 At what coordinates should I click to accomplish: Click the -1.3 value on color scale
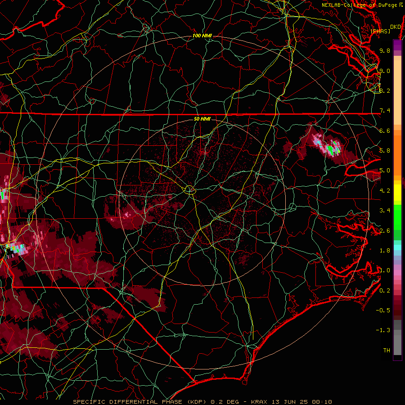click(383, 330)
